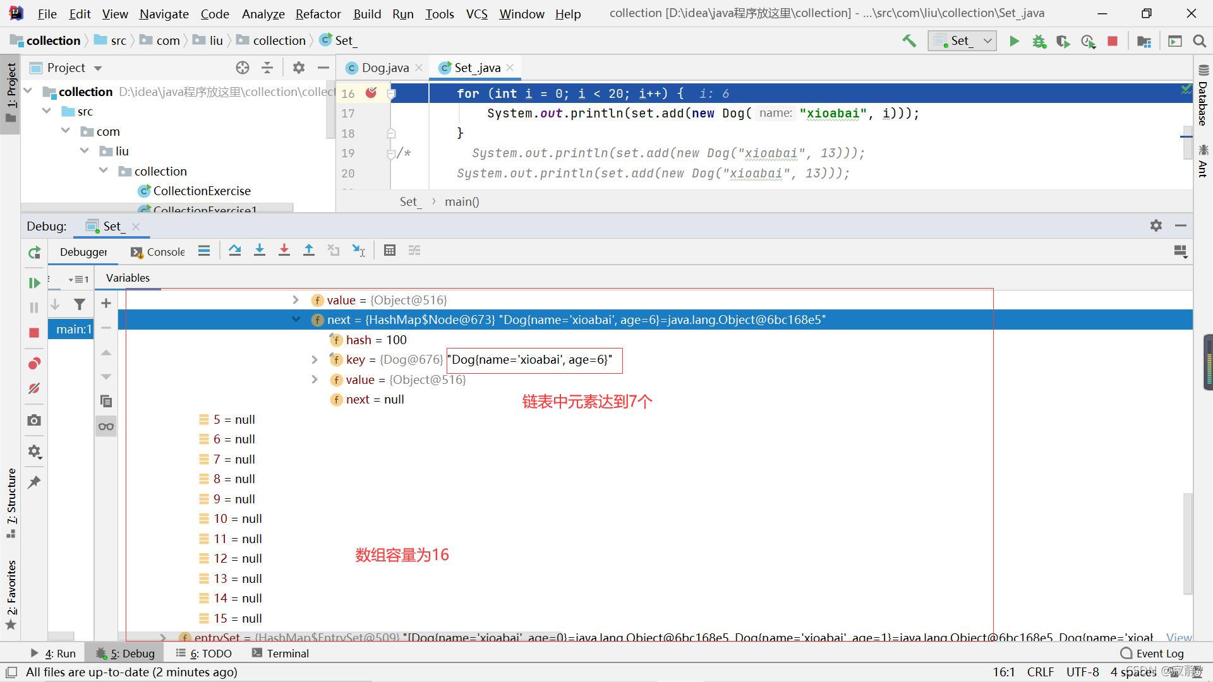Stop debugging with red square in debug sidebar
Screen dimensions: 1213x682
(34, 333)
